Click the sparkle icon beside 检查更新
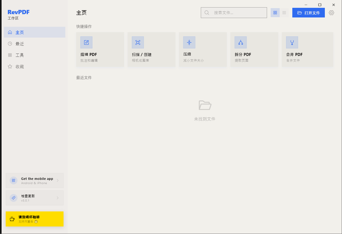This screenshot has height=234, width=342. (14, 198)
